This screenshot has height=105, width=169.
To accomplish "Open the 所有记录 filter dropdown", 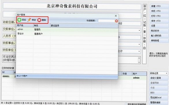I will click(x=159, y=73).
